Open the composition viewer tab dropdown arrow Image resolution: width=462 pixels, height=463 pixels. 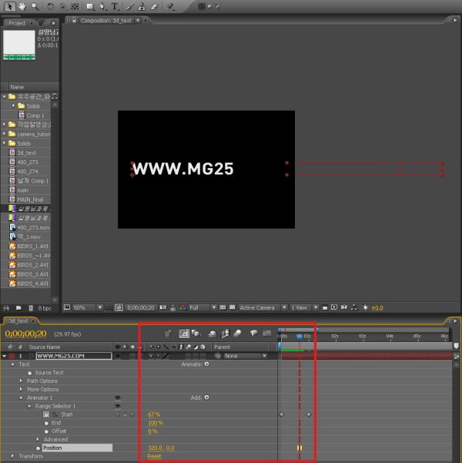coord(138,20)
